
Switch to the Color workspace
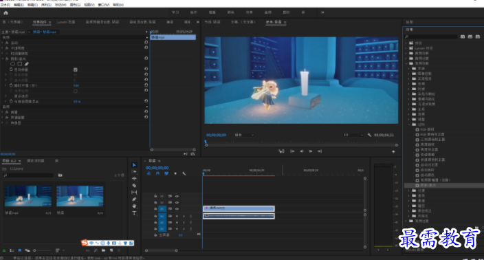(x=230, y=12)
